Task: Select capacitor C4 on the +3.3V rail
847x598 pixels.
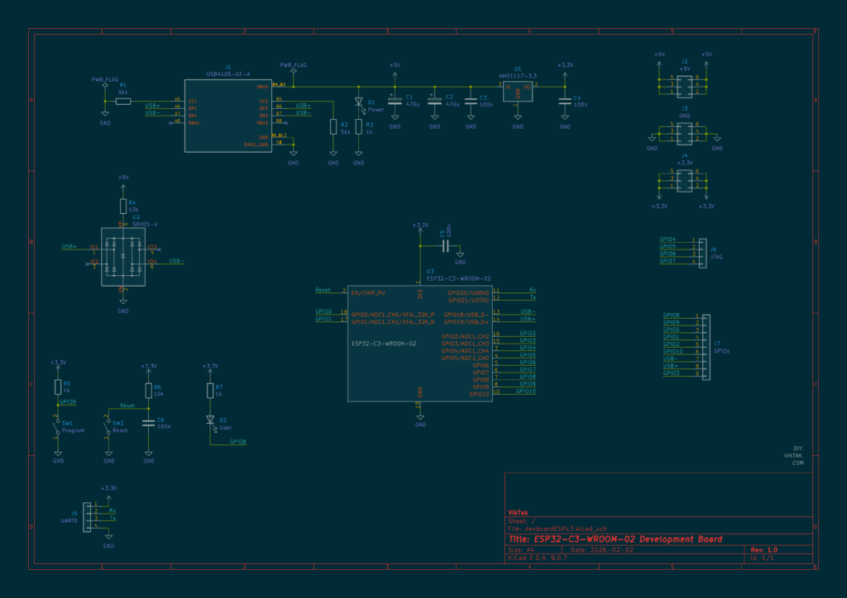Action: 565,102
